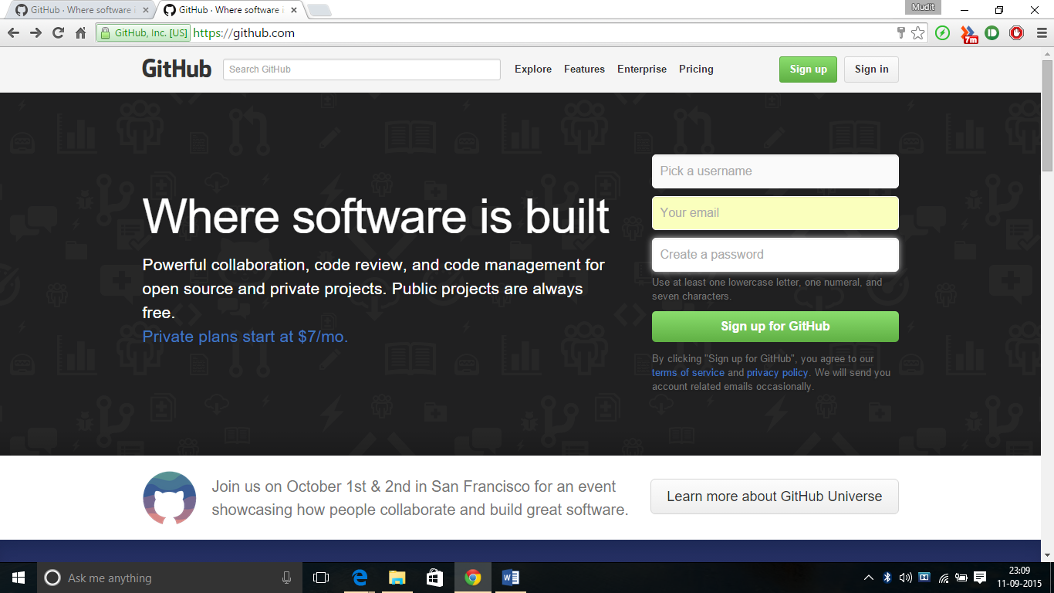Image resolution: width=1054 pixels, height=593 pixels.
Task: Click the green Pushbullet extension icon
Action: tap(992, 32)
